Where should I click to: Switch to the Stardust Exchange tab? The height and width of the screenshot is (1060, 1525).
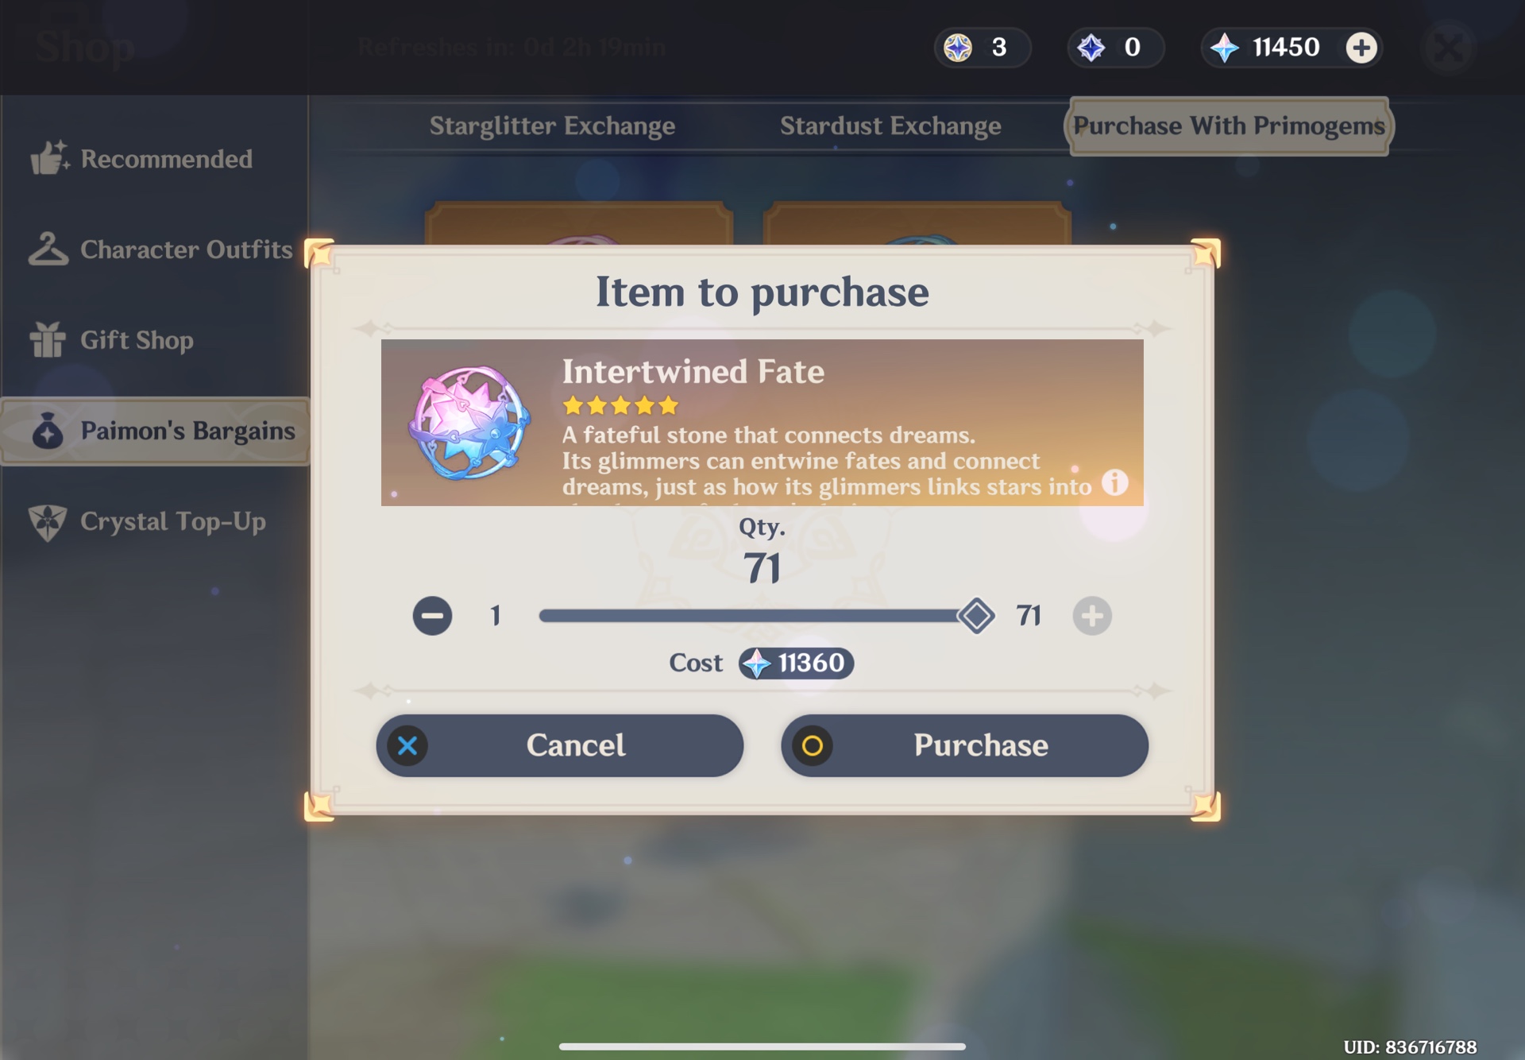[890, 126]
